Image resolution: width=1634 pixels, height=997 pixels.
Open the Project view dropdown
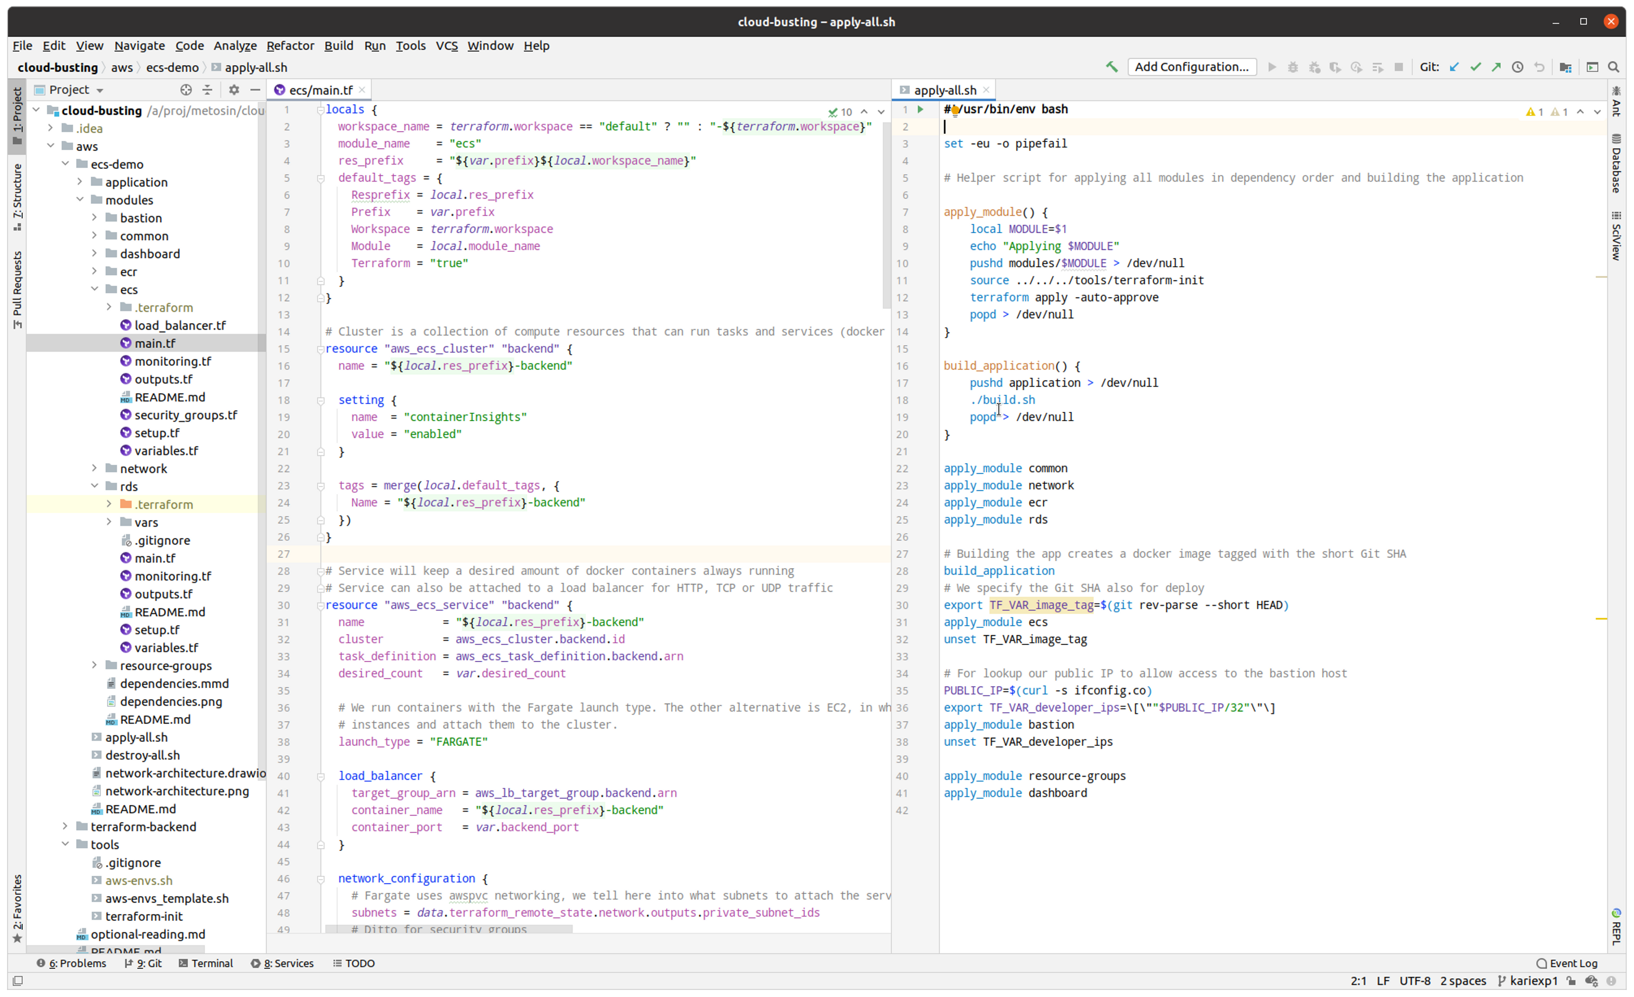(100, 90)
